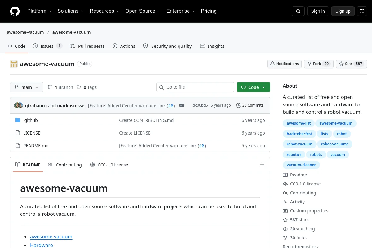Screen dimensions: 372x248
Task: Open the Solutions menu
Action: pos(70,11)
